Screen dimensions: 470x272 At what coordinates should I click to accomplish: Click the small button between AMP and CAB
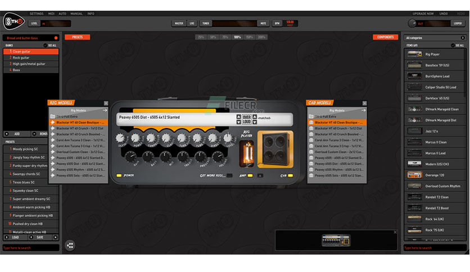tap(260, 175)
